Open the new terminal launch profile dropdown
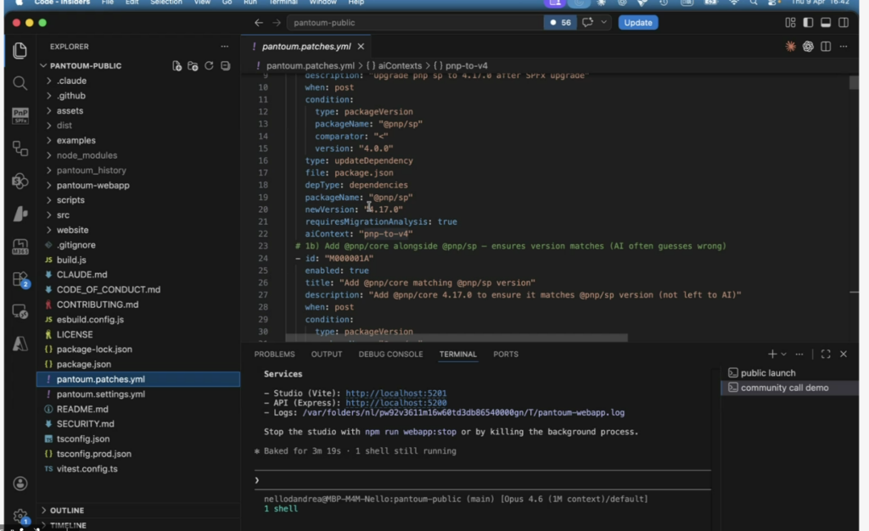Viewport: 869px width, 531px height. tap(783, 354)
